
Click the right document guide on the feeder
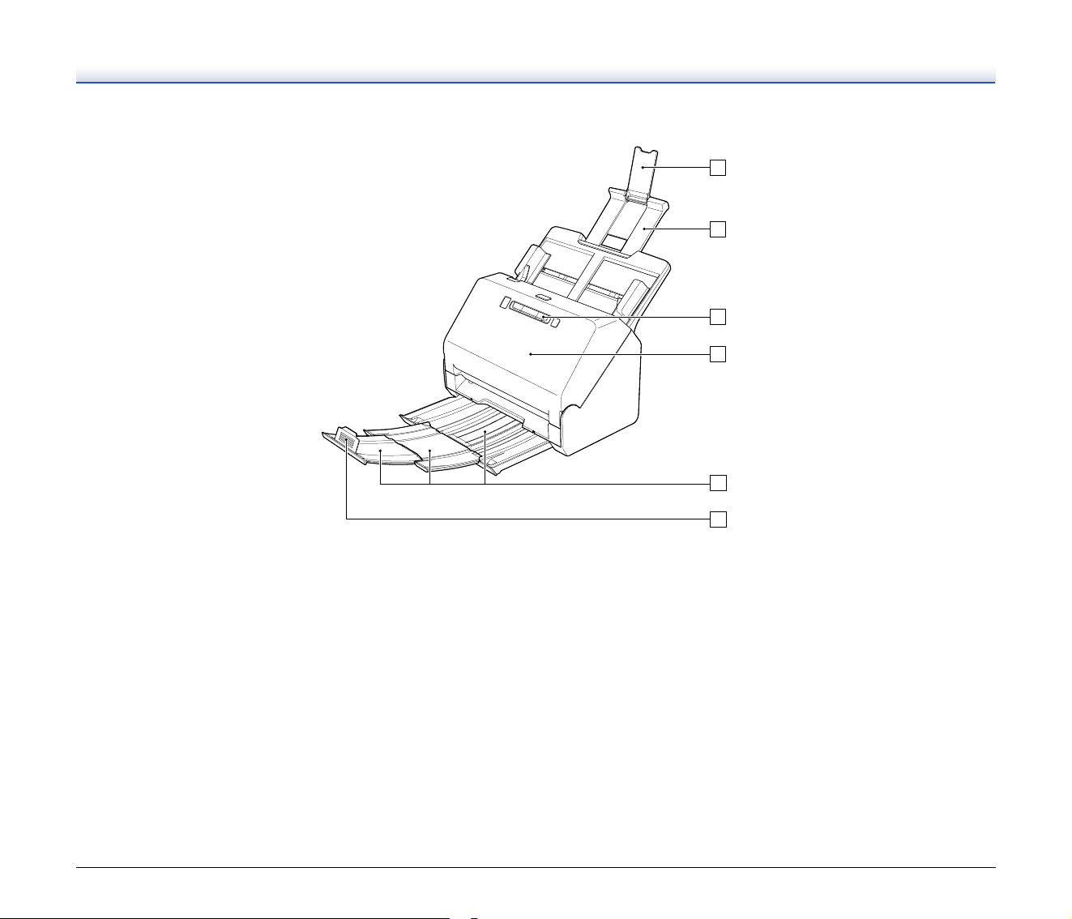(x=633, y=298)
